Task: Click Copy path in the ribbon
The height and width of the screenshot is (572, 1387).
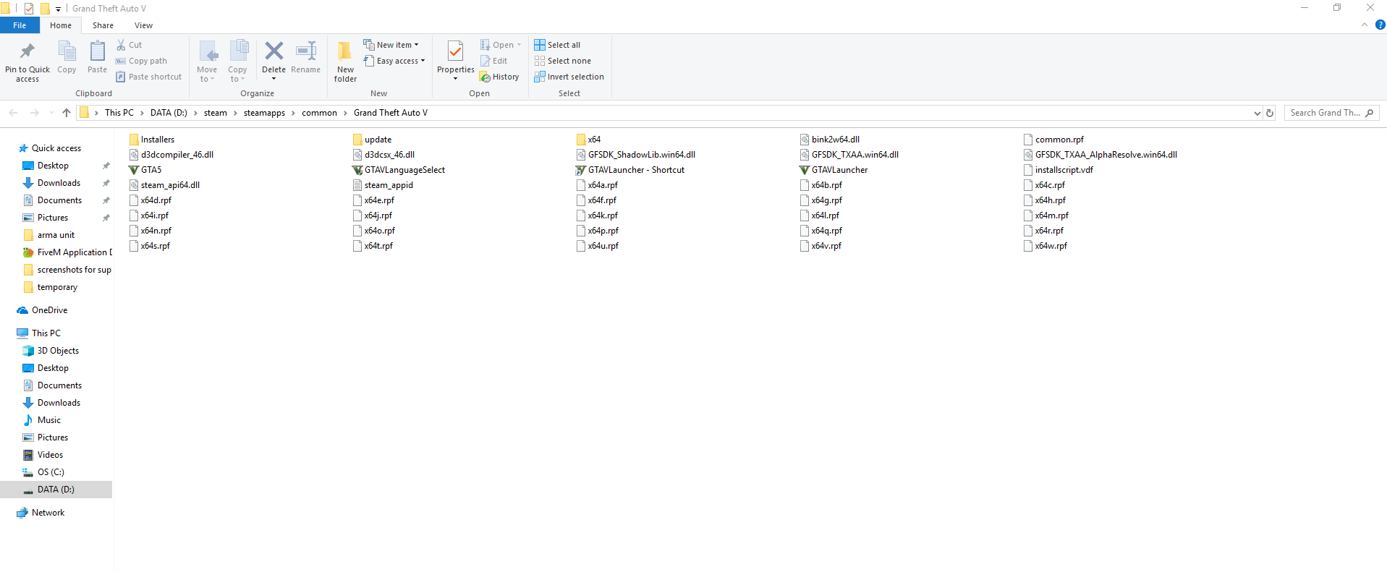Action: click(x=141, y=61)
